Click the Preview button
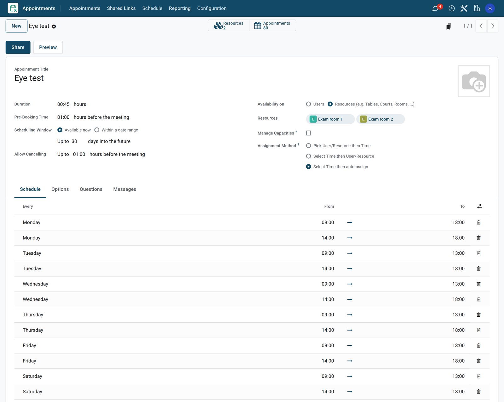504x402 pixels. pyautogui.click(x=48, y=47)
